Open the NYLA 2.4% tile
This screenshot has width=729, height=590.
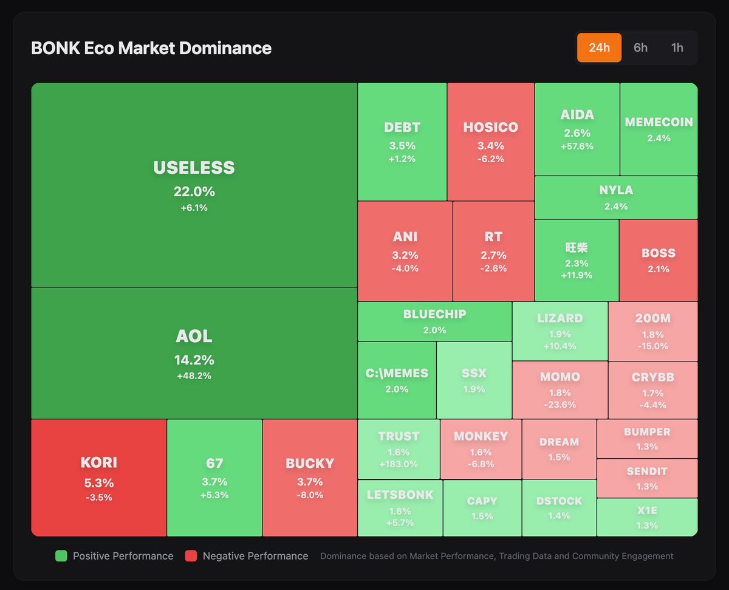[x=616, y=197]
